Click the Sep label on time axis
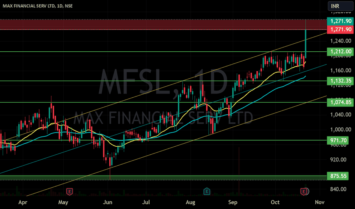The width and height of the screenshot is (355, 209). pos(233,202)
